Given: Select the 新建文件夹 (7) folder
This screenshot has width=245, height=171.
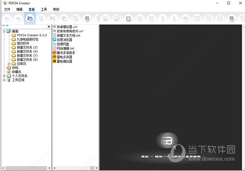Looking at the screenshot, I should tap(27, 55).
